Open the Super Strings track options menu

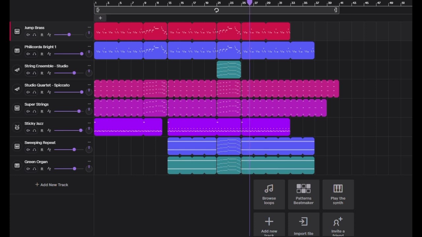coord(89,104)
